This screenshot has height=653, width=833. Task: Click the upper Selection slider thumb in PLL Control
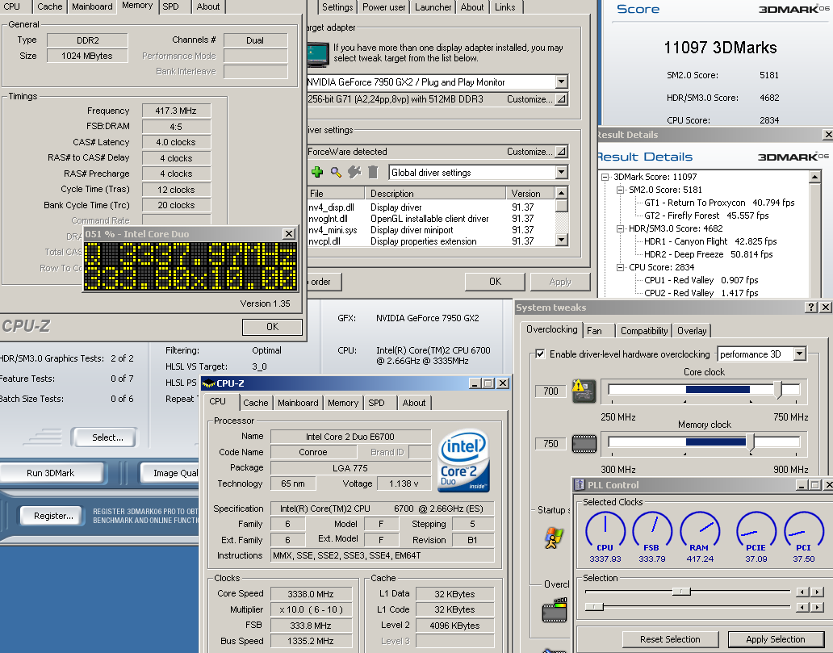click(681, 592)
